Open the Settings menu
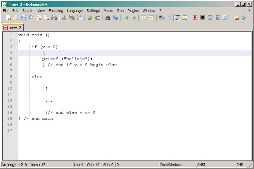254x169 pixels. pos(93,11)
